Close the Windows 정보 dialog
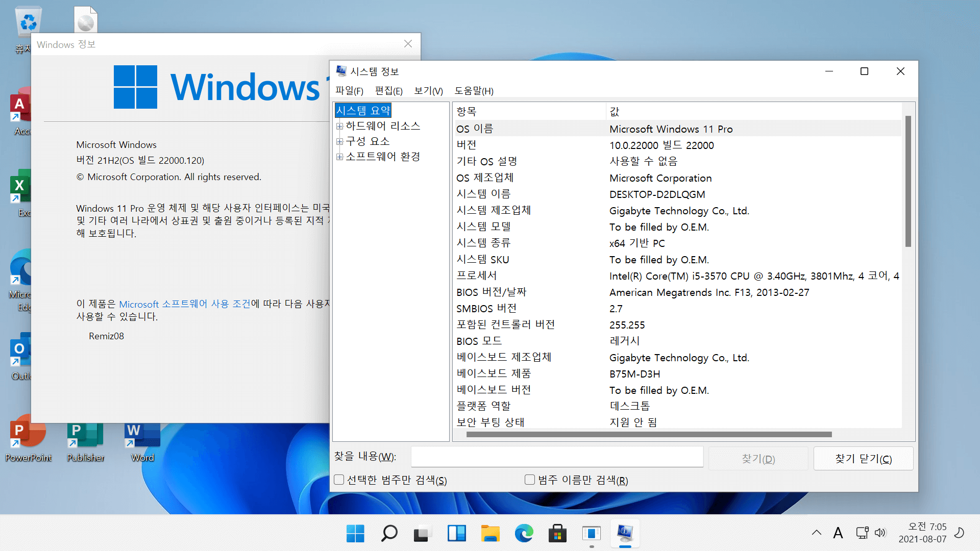This screenshot has height=551, width=980. click(x=408, y=44)
